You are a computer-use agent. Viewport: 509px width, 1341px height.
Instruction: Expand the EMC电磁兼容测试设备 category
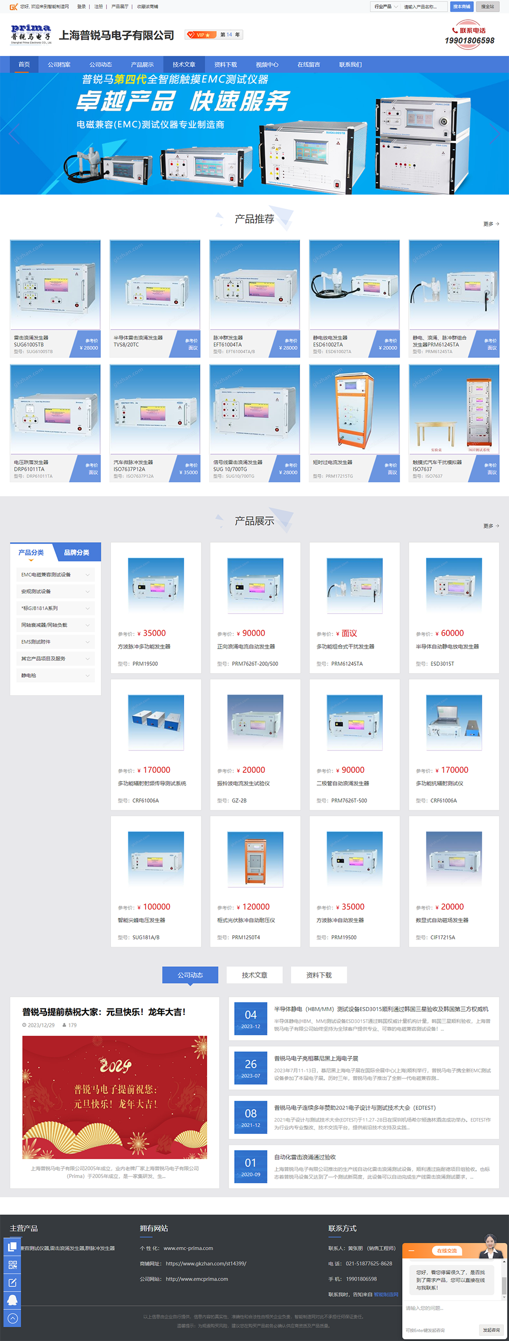pyautogui.click(x=55, y=575)
